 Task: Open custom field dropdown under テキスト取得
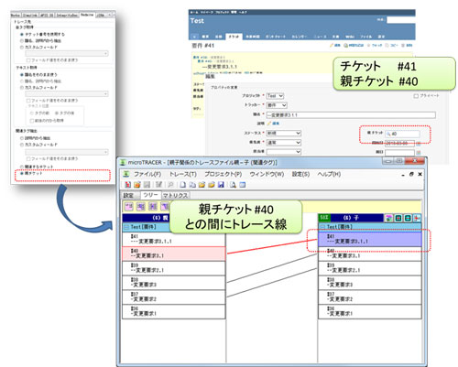tap(67, 93)
